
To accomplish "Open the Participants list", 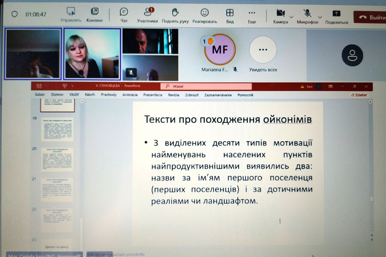I will (x=148, y=12).
